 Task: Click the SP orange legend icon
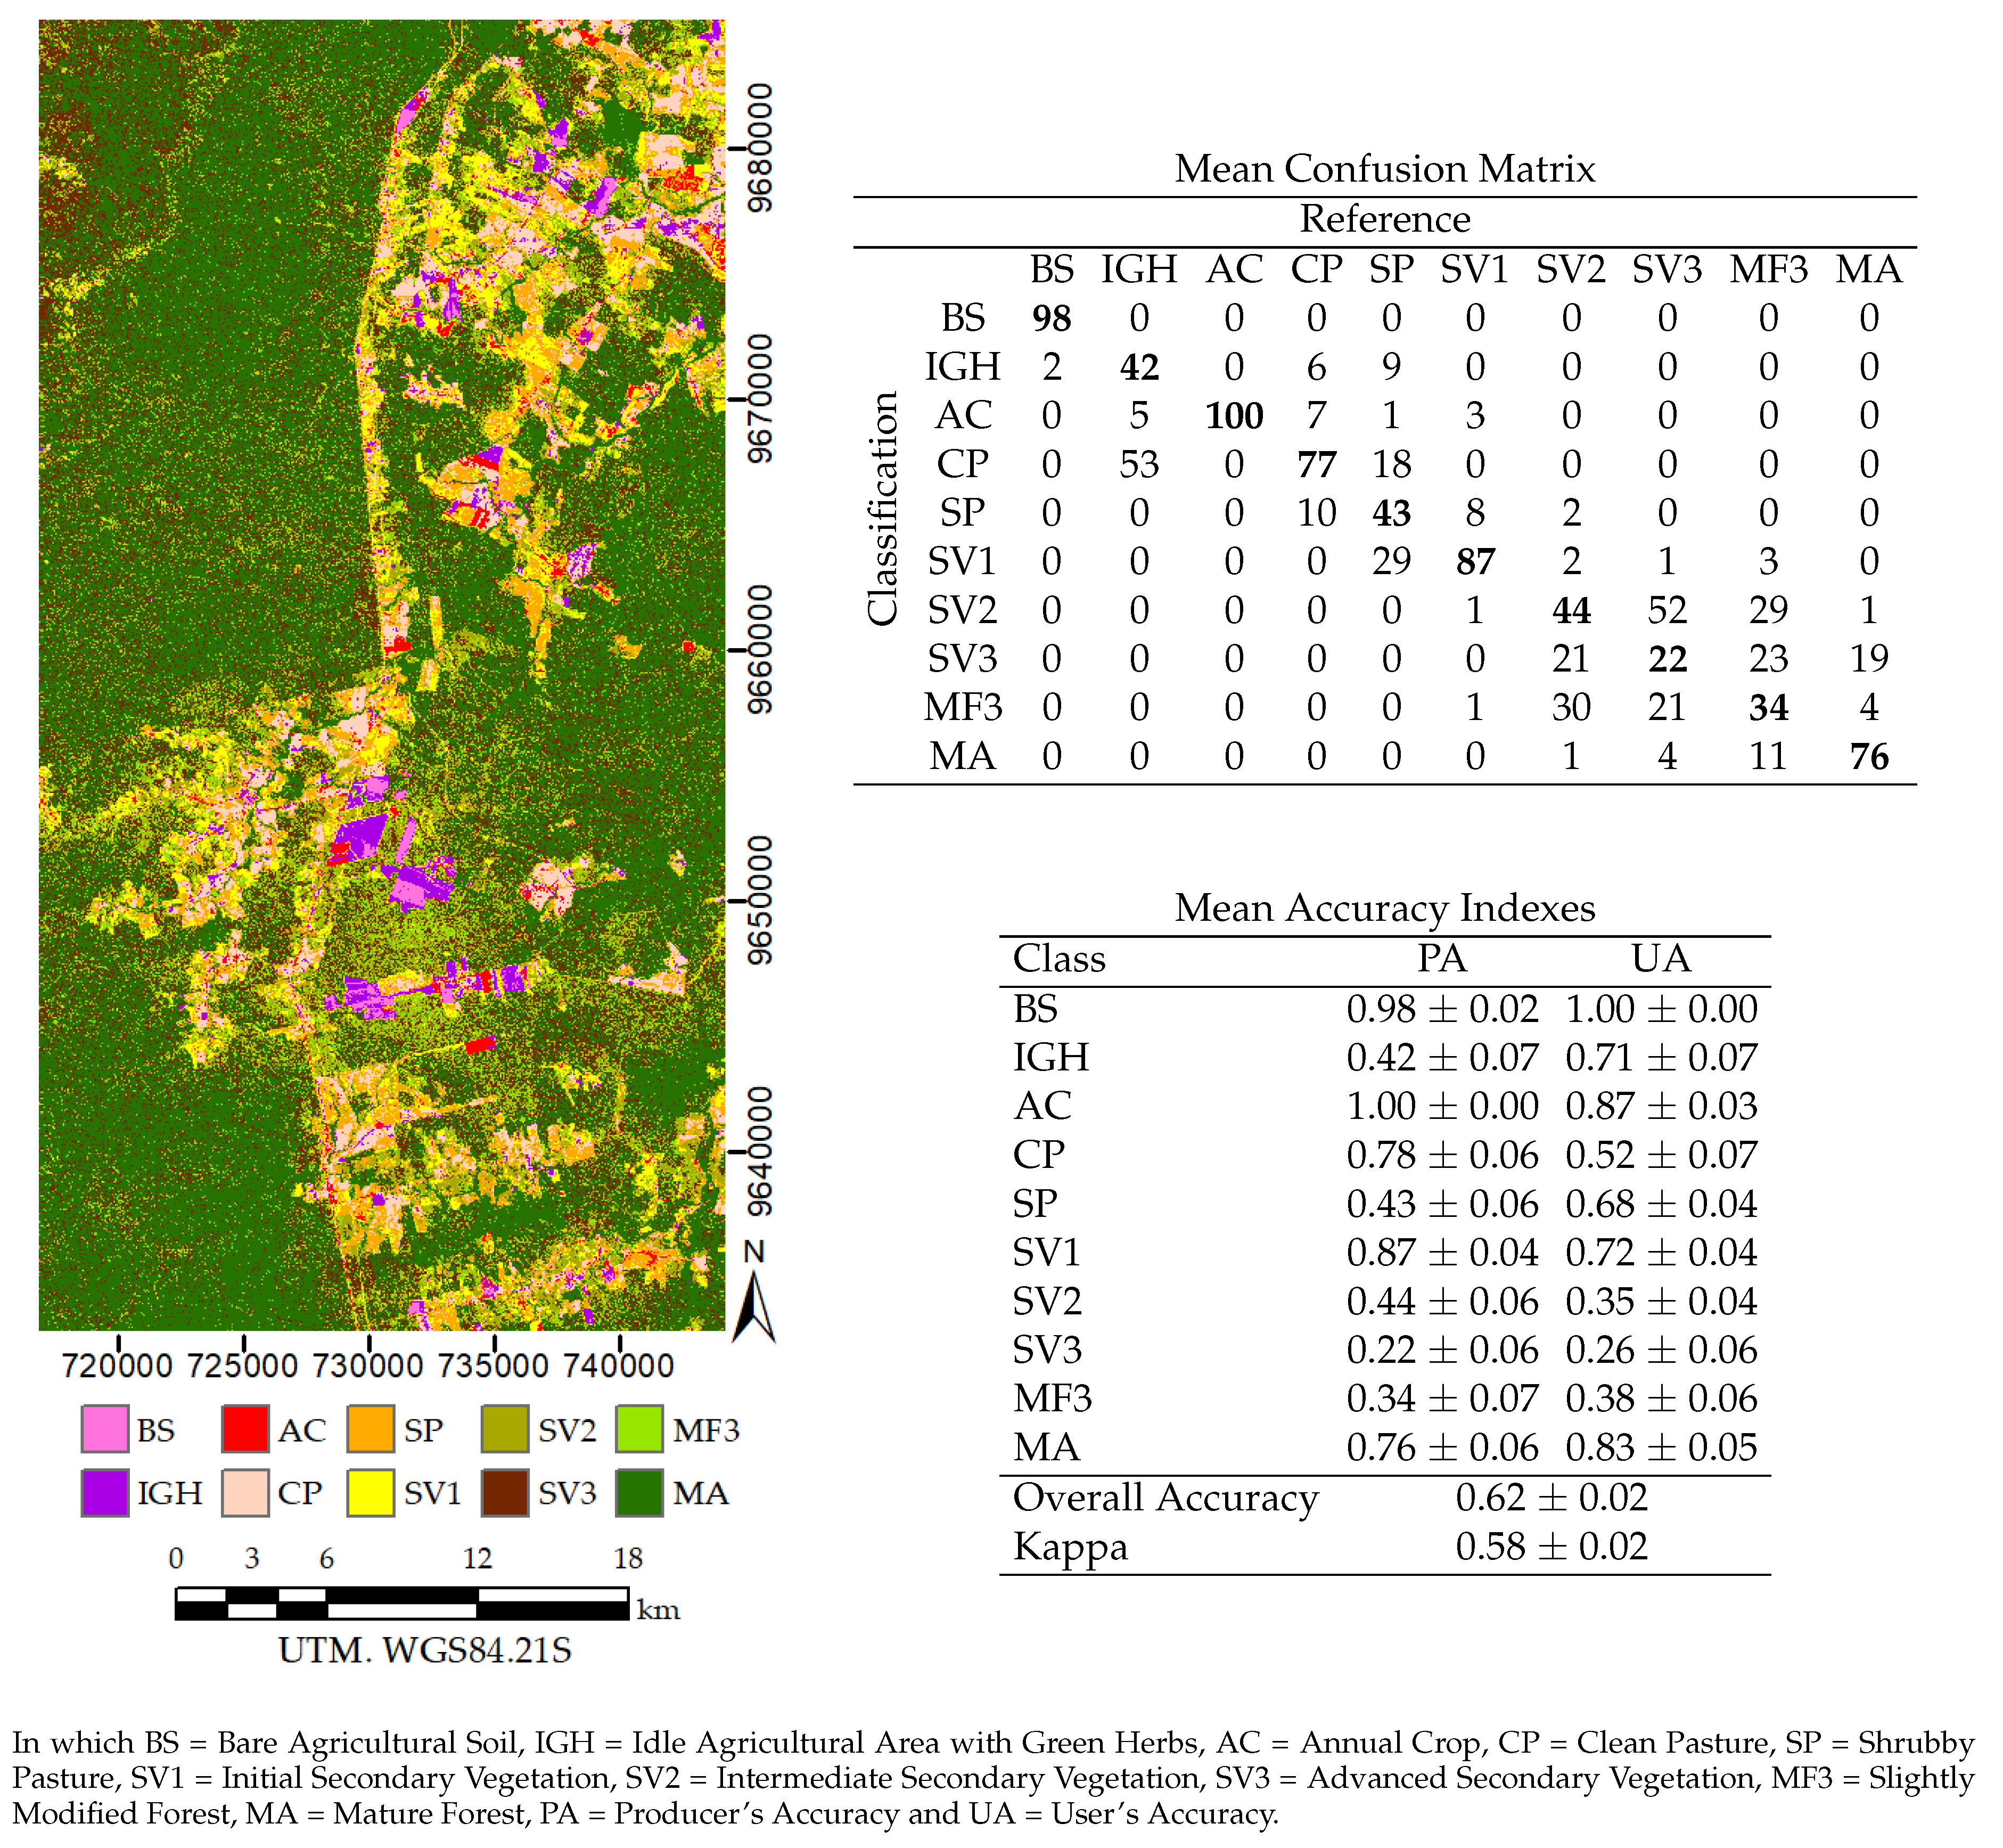click(370, 1430)
